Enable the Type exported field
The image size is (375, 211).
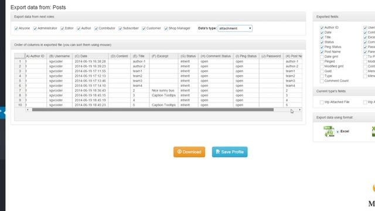(322, 76)
